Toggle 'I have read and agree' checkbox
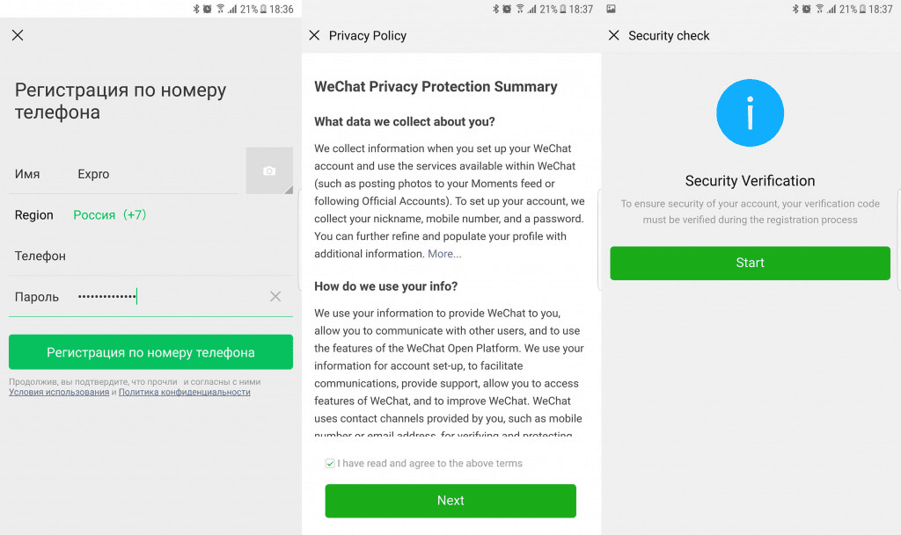This screenshot has height=535, width=901. coord(330,463)
